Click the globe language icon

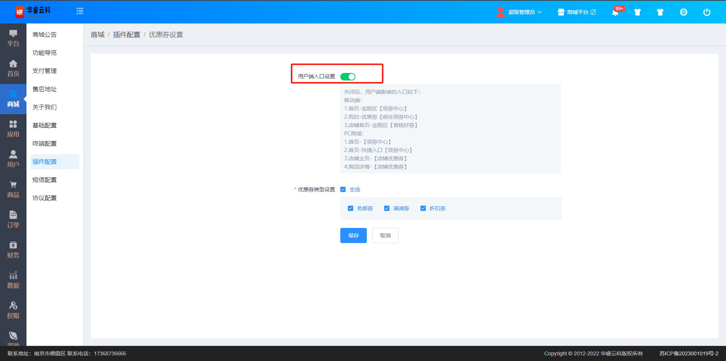click(683, 12)
